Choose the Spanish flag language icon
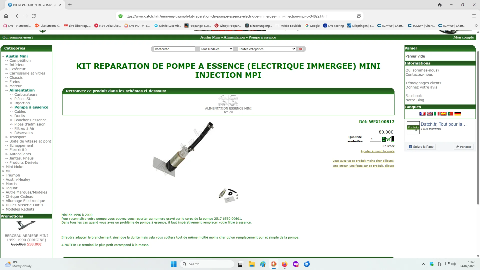480x270 pixels. 443,114
